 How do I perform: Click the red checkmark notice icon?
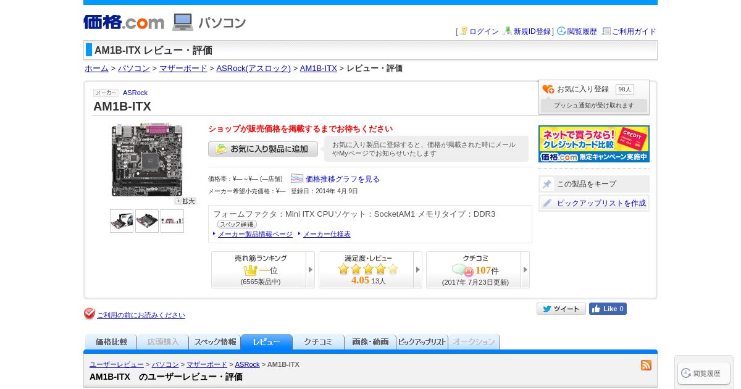90,314
